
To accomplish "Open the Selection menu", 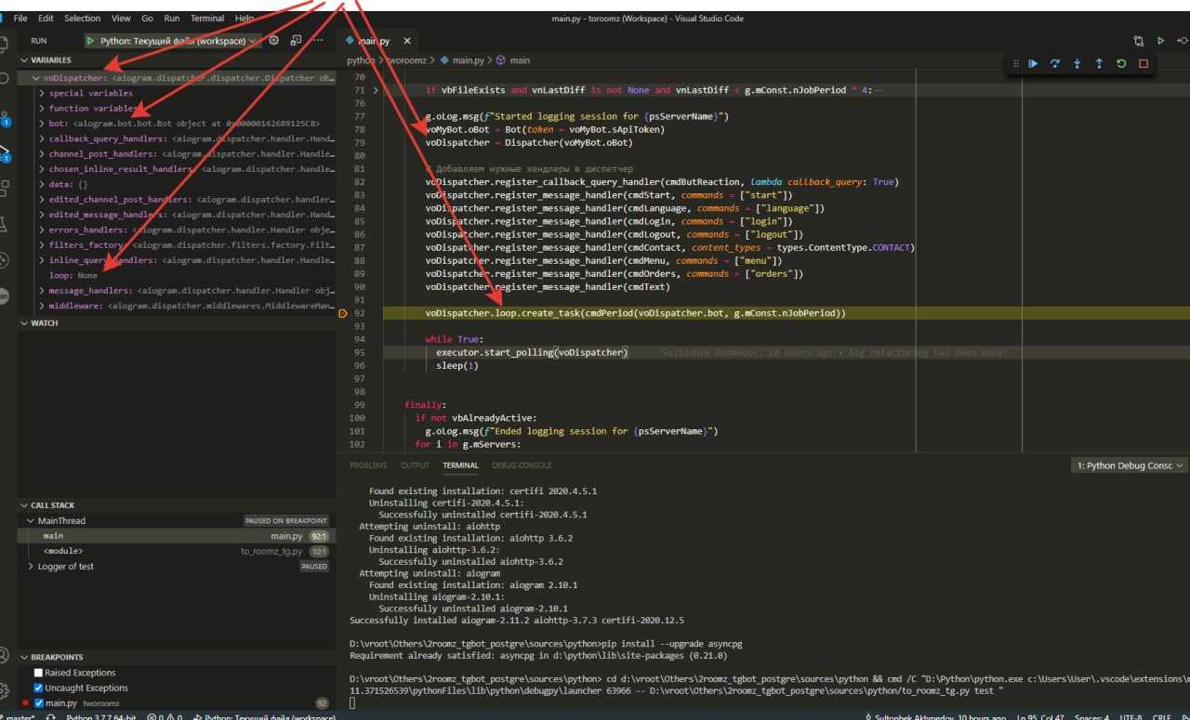I will click(x=82, y=19).
